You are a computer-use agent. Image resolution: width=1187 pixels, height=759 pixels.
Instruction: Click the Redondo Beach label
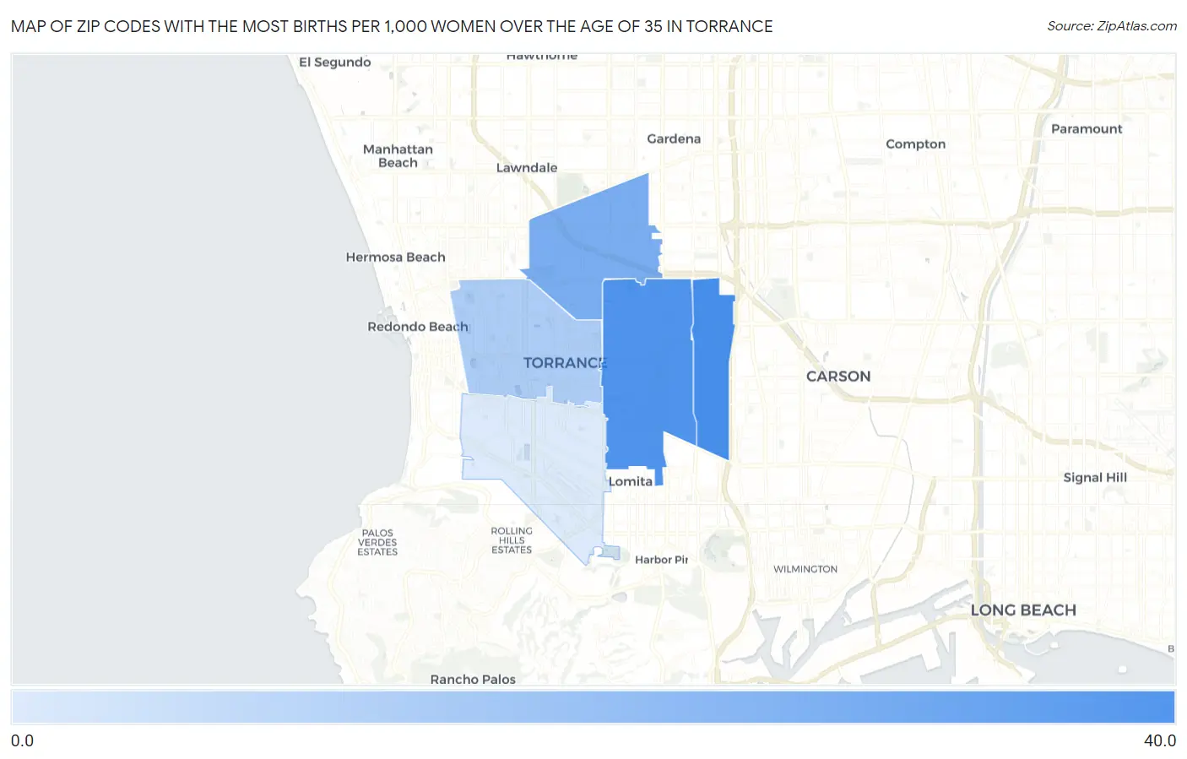pyautogui.click(x=418, y=327)
